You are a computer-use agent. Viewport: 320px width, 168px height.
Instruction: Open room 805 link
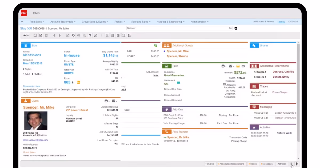click(x=67, y=82)
